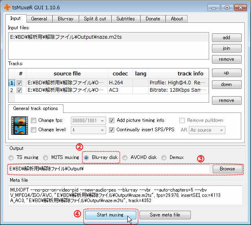Enable the Change fps checkbox
Screen dimensions: 251x225
[34, 121]
